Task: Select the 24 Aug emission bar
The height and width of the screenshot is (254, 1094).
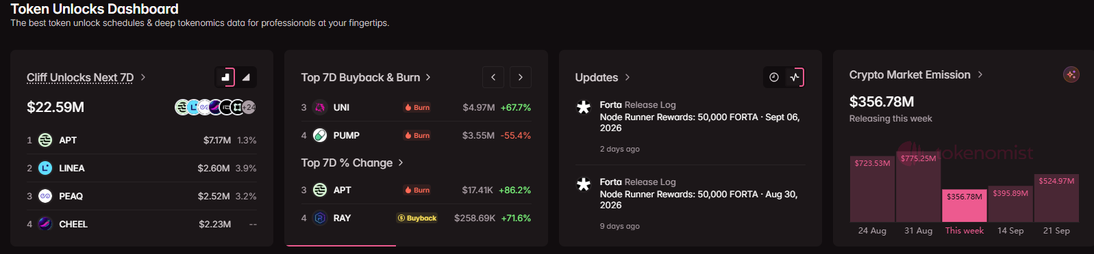Action: 872,189
